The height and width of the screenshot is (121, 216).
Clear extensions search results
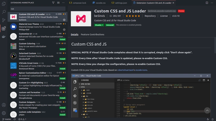pos(58,3)
